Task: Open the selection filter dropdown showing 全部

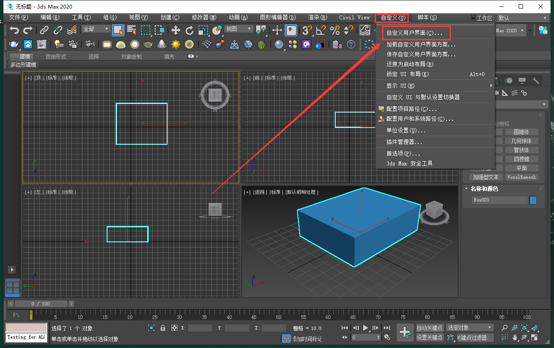Action: pos(95,29)
